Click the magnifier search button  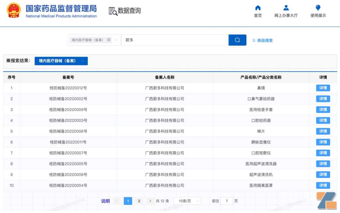pos(237,40)
